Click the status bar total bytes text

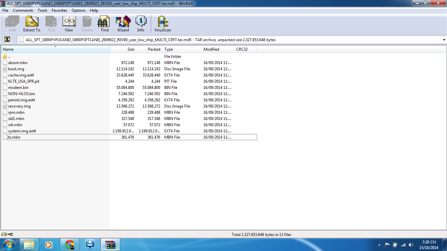tap(261, 234)
